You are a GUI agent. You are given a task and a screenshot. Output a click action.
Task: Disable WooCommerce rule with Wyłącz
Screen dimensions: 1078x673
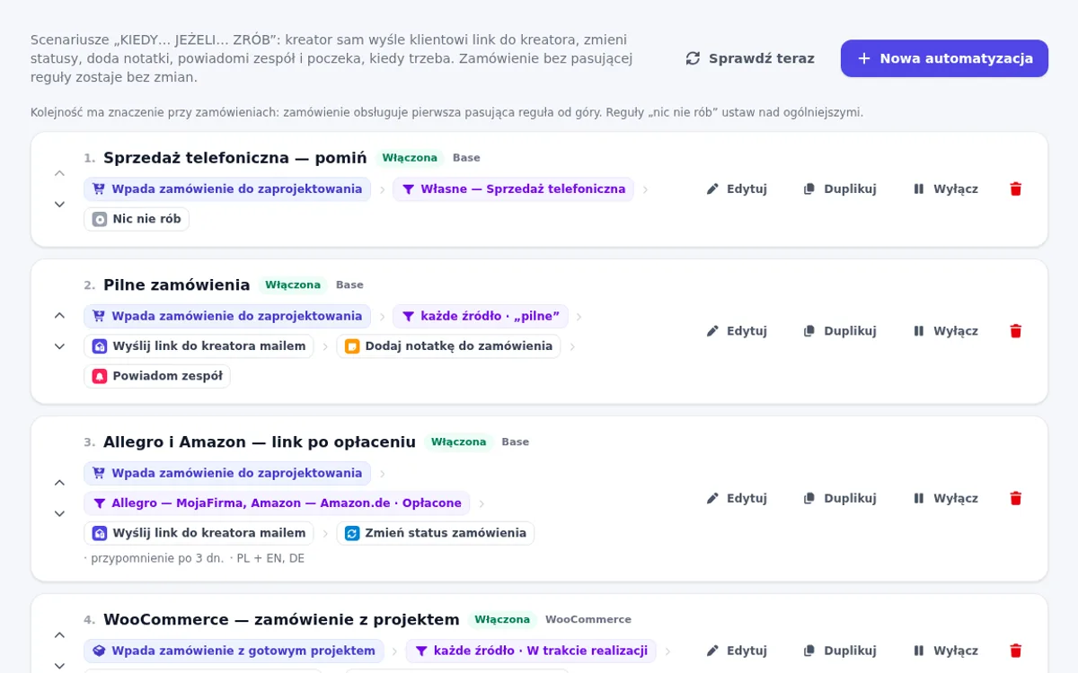(945, 651)
